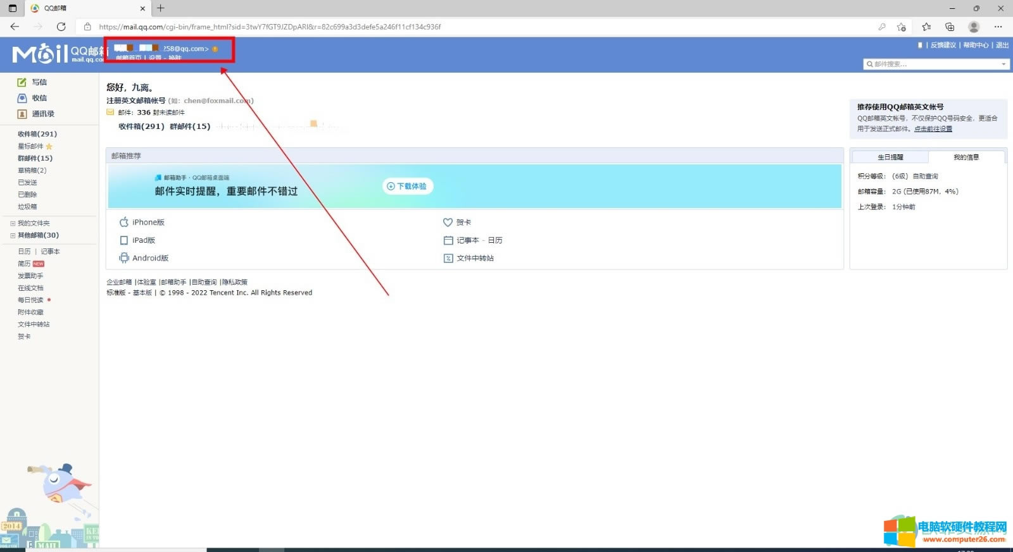Viewport: 1013px width, 552px height.
Task: Click the iPhone版 Apple icon
Action: pos(124,222)
